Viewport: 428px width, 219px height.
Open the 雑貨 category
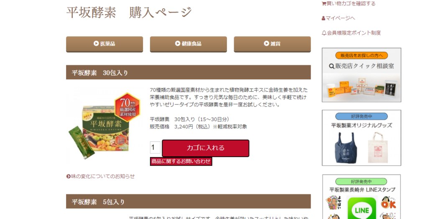272,44
